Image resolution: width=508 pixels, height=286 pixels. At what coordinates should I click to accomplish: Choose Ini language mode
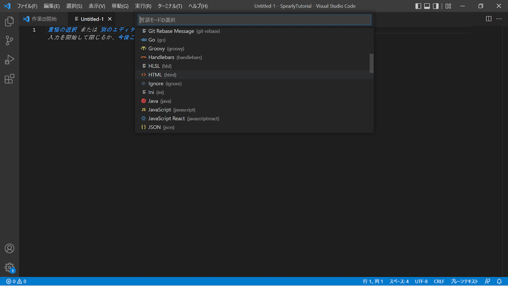click(x=254, y=92)
